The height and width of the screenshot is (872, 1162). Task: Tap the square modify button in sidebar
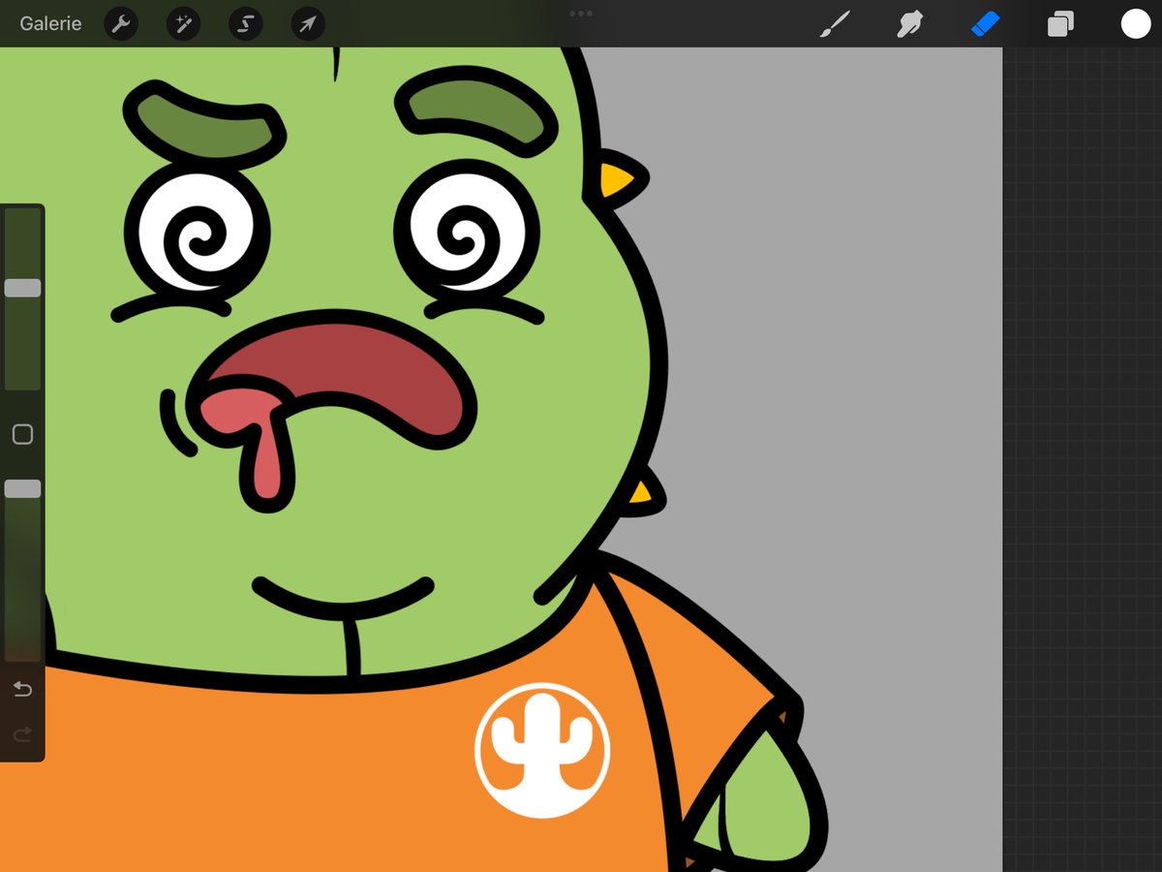(x=22, y=434)
